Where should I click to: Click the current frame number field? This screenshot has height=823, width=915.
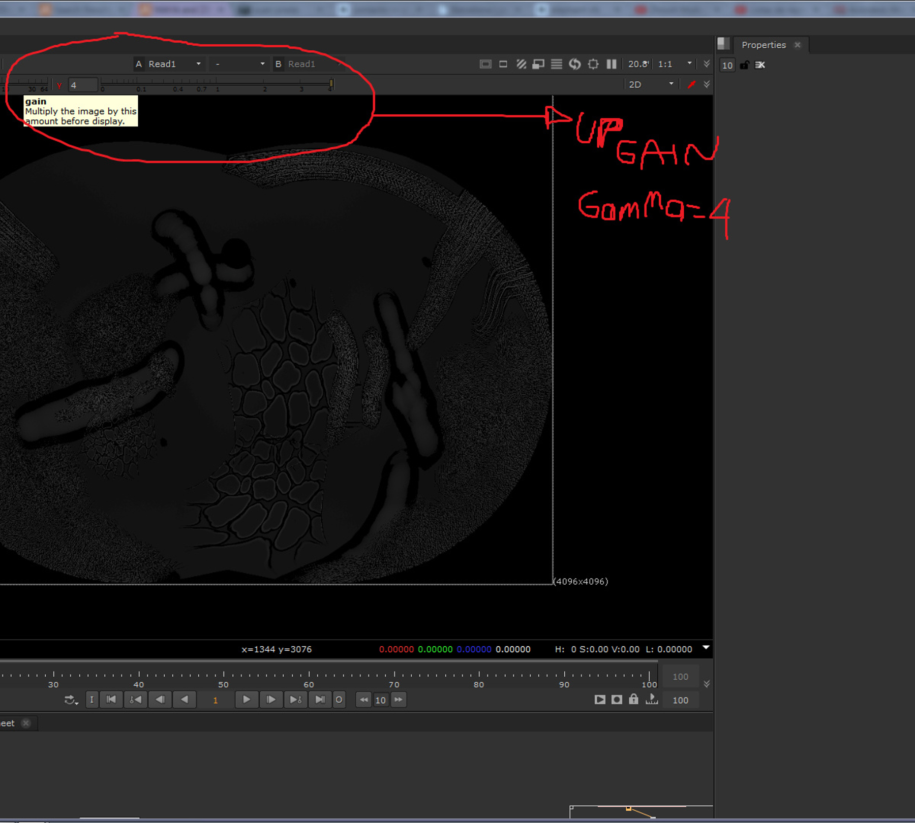216,700
